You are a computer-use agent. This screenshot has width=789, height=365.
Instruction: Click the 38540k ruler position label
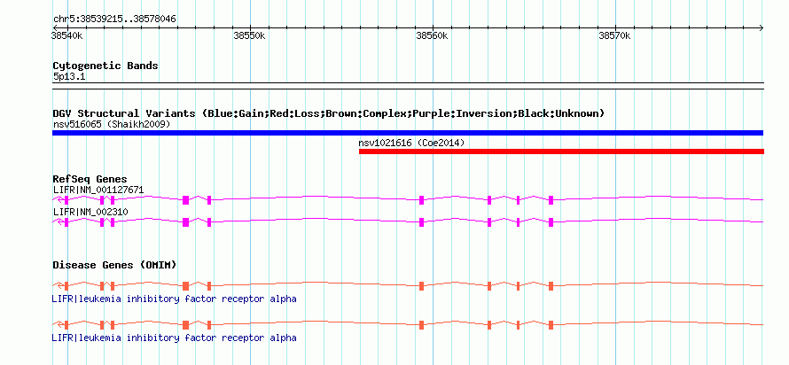coord(66,36)
